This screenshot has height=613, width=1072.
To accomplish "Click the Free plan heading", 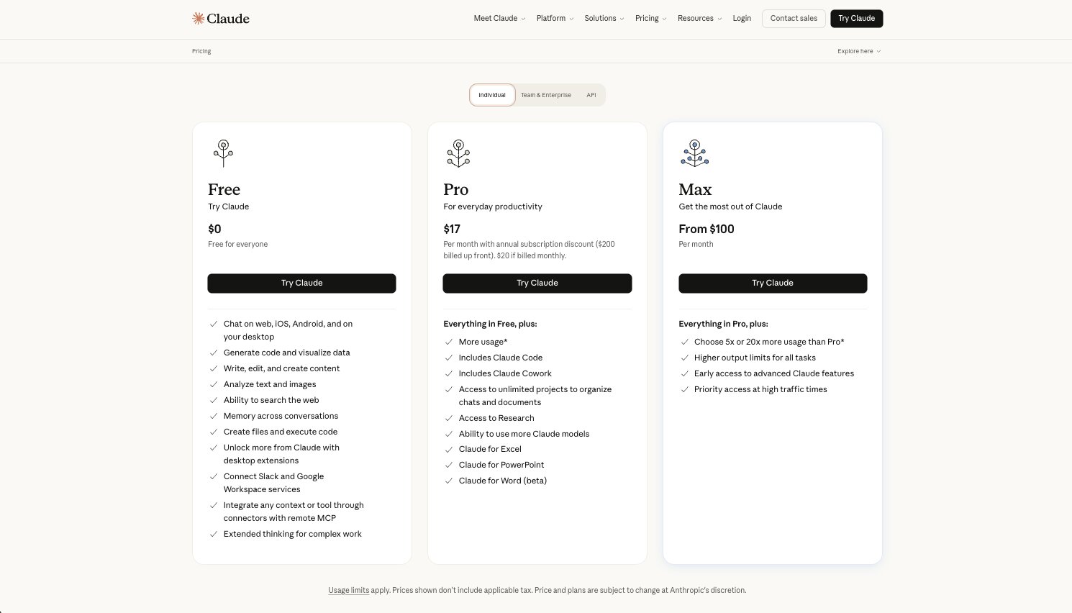I will (x=224, y=189).
